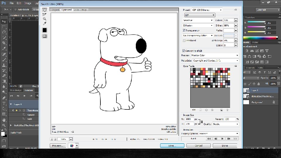Click the Width input field

(x=190, y=119)
